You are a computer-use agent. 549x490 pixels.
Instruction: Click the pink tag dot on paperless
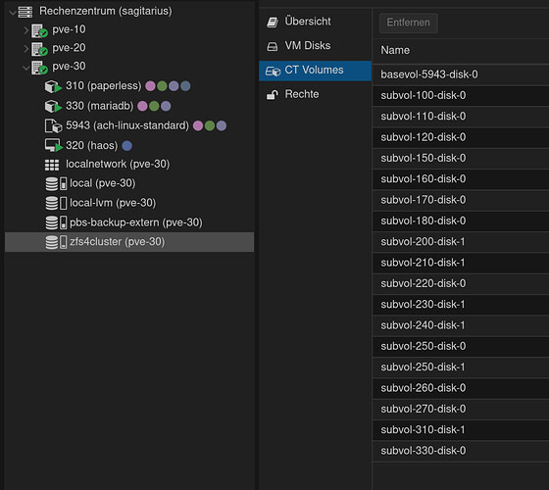point(150,86)
